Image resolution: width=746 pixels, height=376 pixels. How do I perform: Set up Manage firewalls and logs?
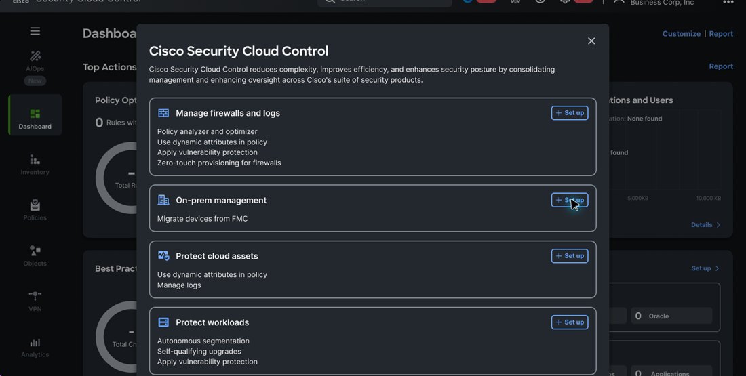tap(570, 113)
